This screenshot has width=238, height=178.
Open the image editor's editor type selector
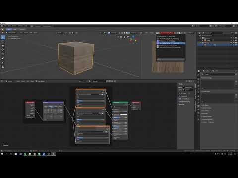coord(142,33)
